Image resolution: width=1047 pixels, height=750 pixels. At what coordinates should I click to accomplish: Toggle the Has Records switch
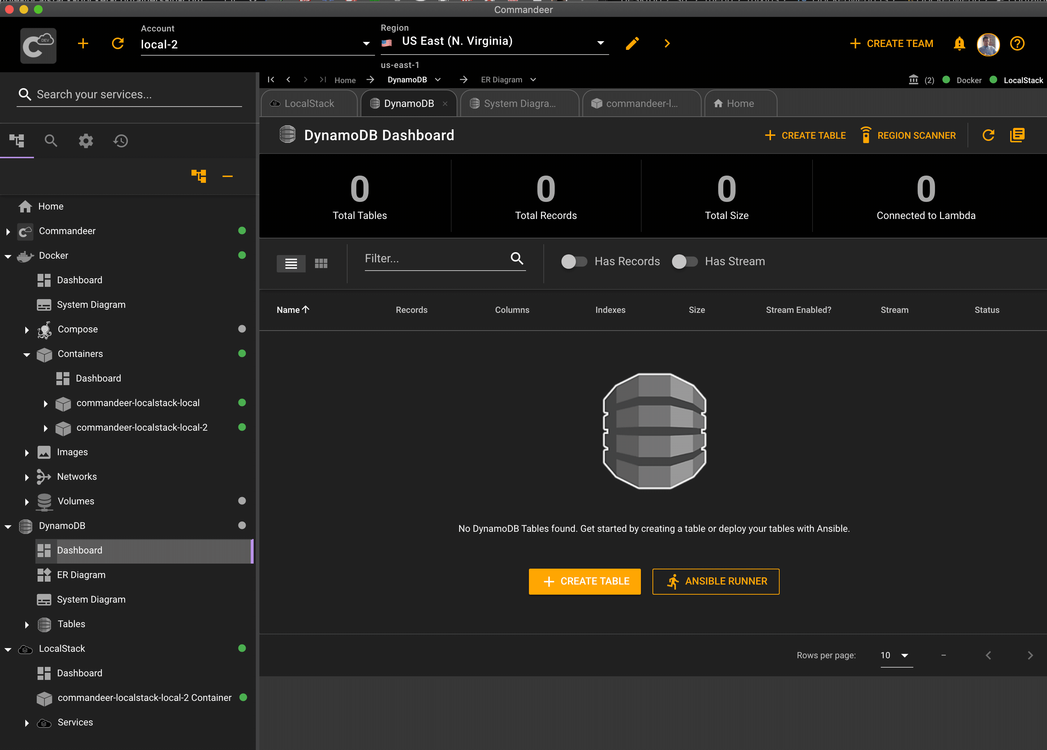[x=574, y=262]
